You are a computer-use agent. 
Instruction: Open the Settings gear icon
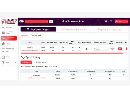(x=3, y=44)
